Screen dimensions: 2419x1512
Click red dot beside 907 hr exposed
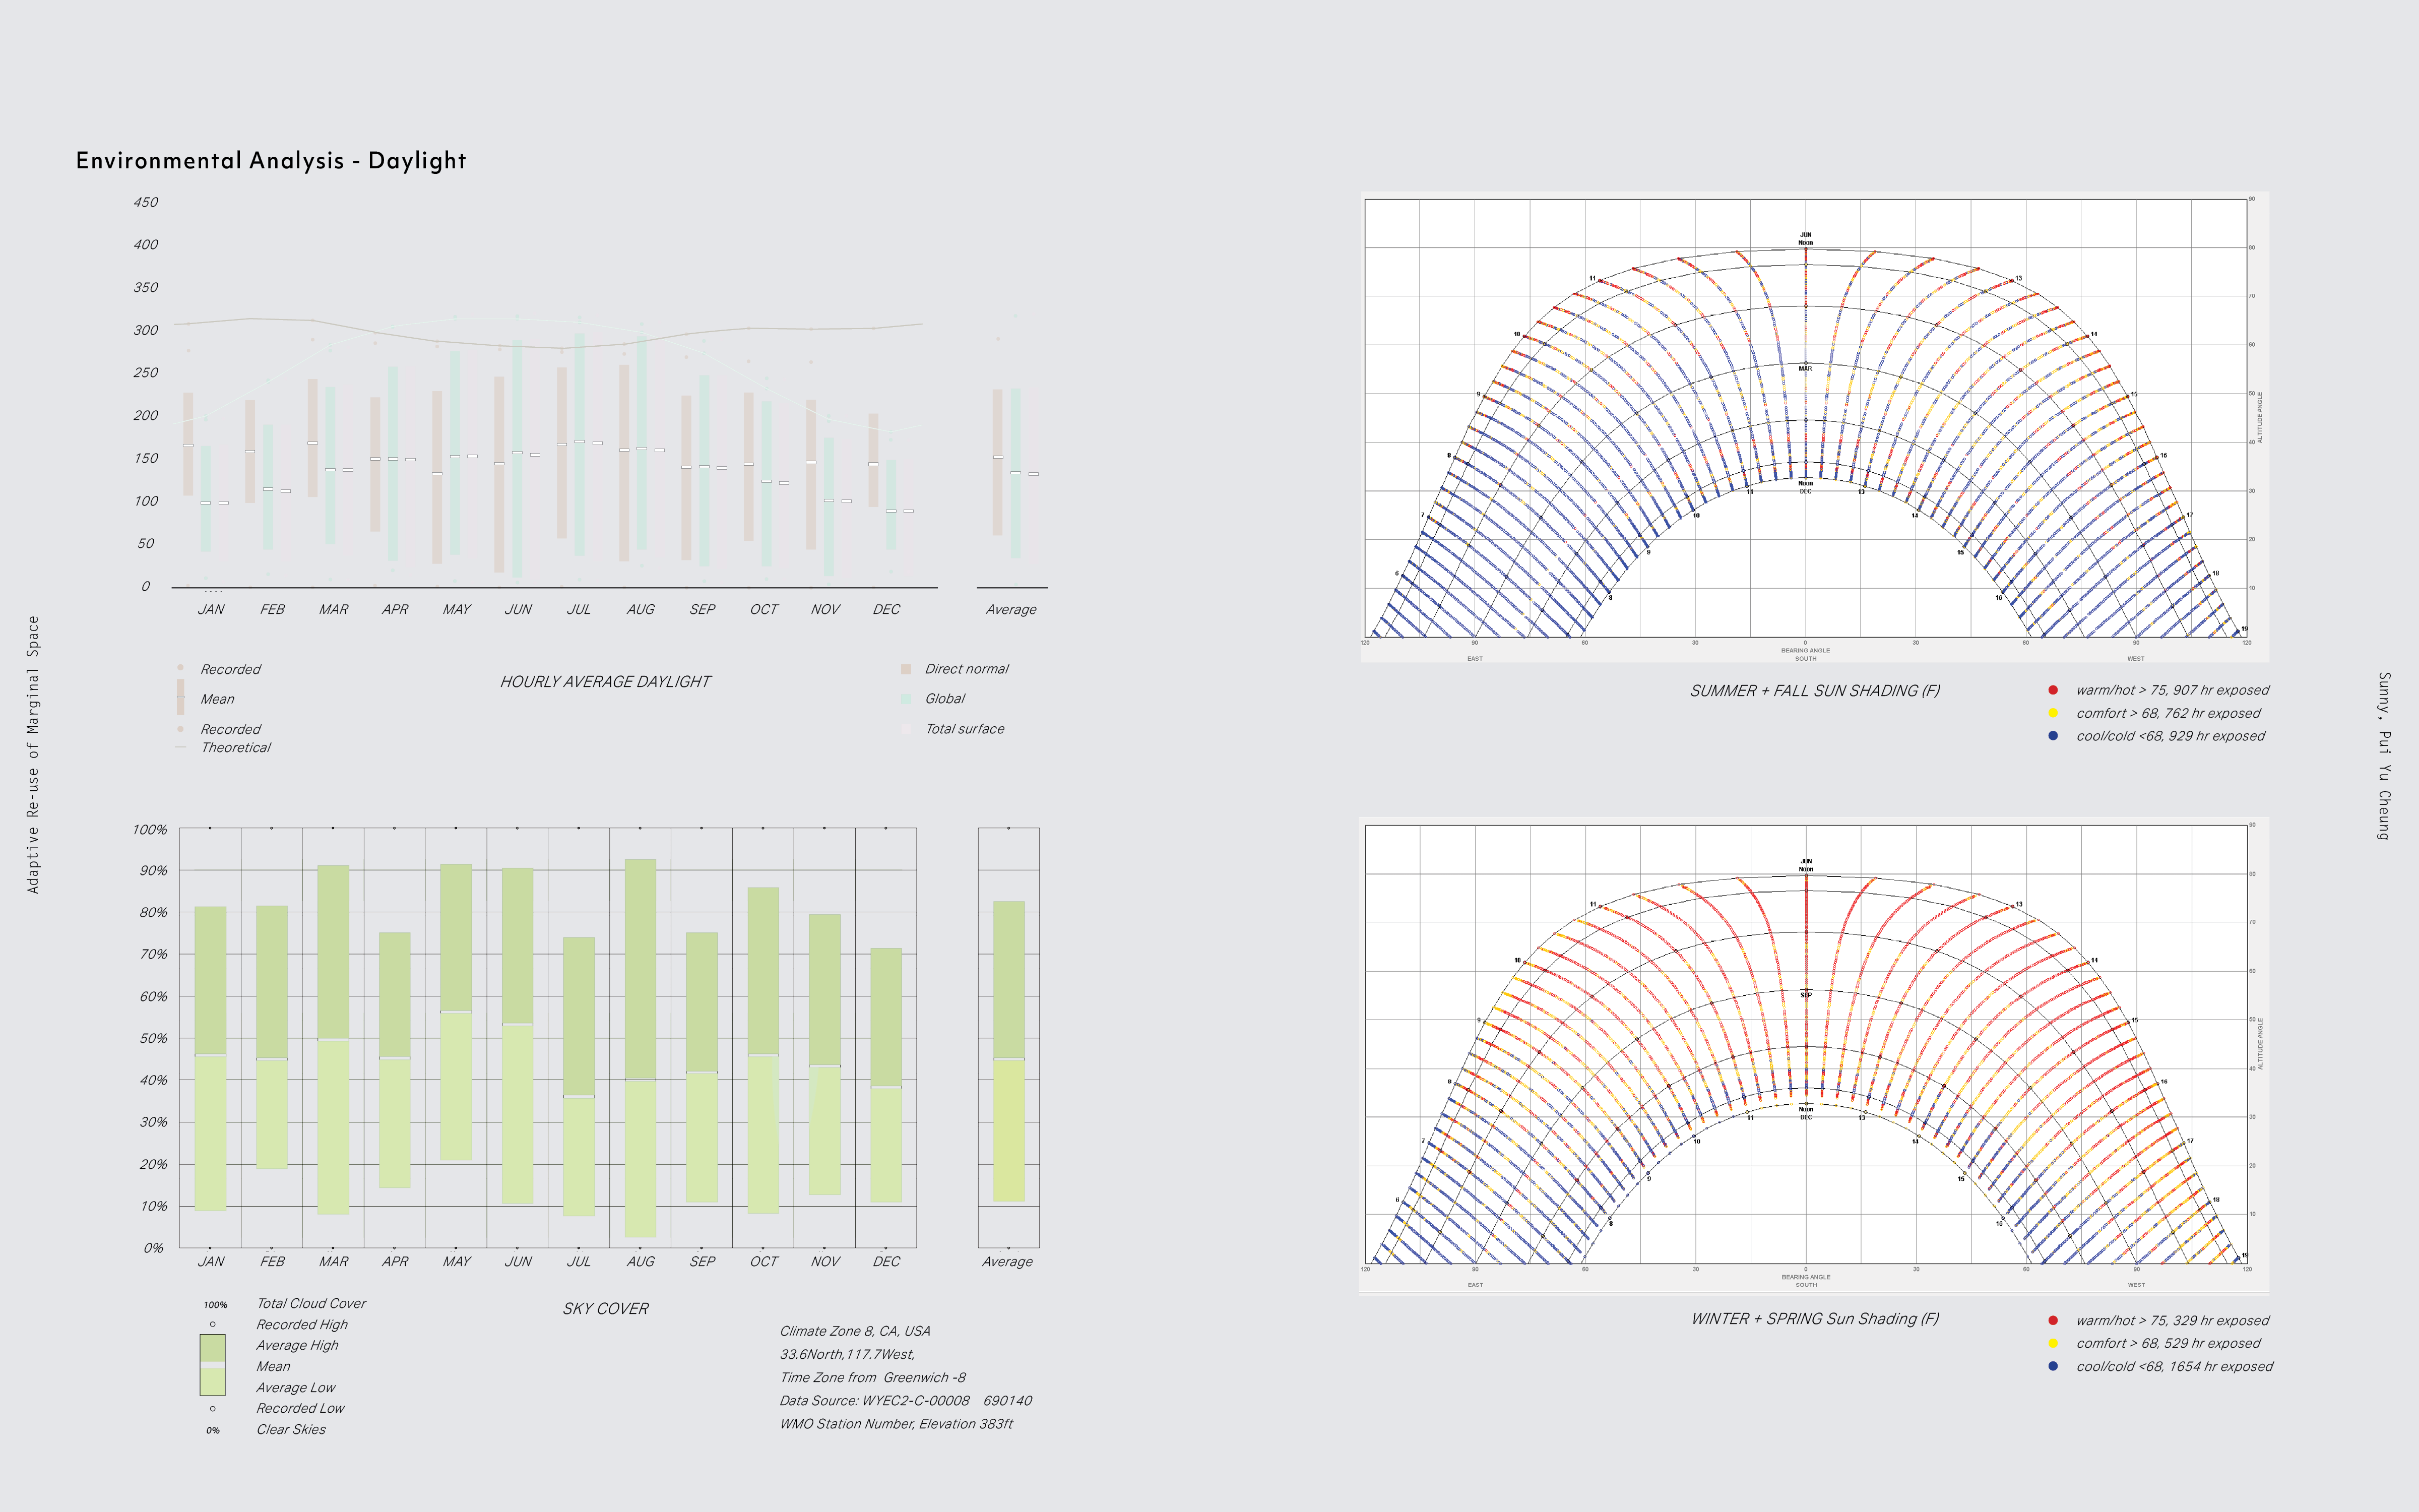coord(2053,690)
